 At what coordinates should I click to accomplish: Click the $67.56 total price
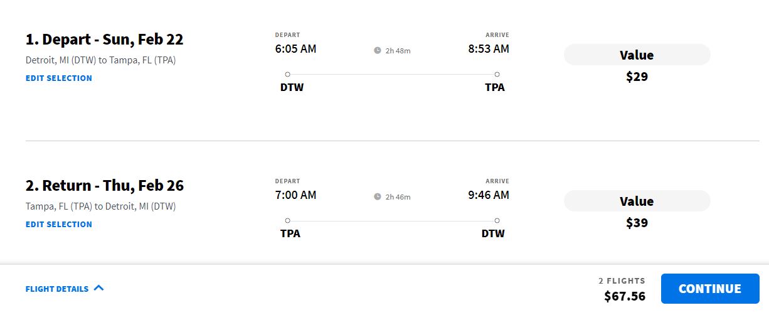tap(624, 296)
